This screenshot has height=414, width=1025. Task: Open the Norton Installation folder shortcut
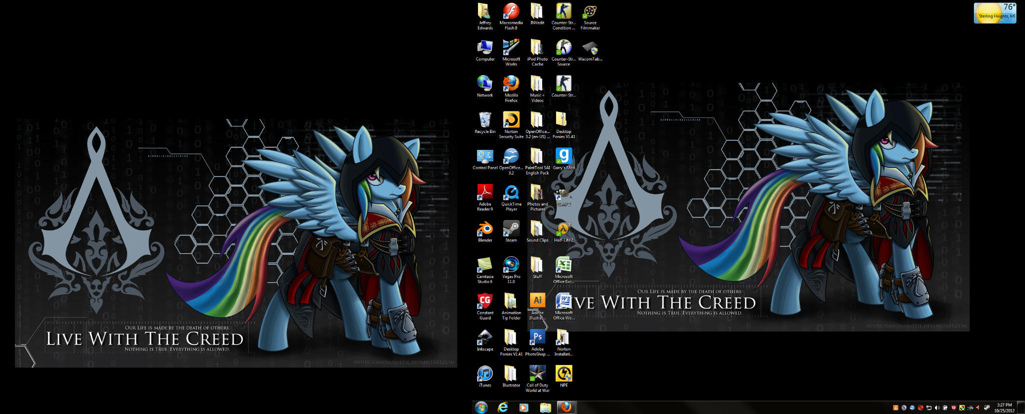[564, 343]
